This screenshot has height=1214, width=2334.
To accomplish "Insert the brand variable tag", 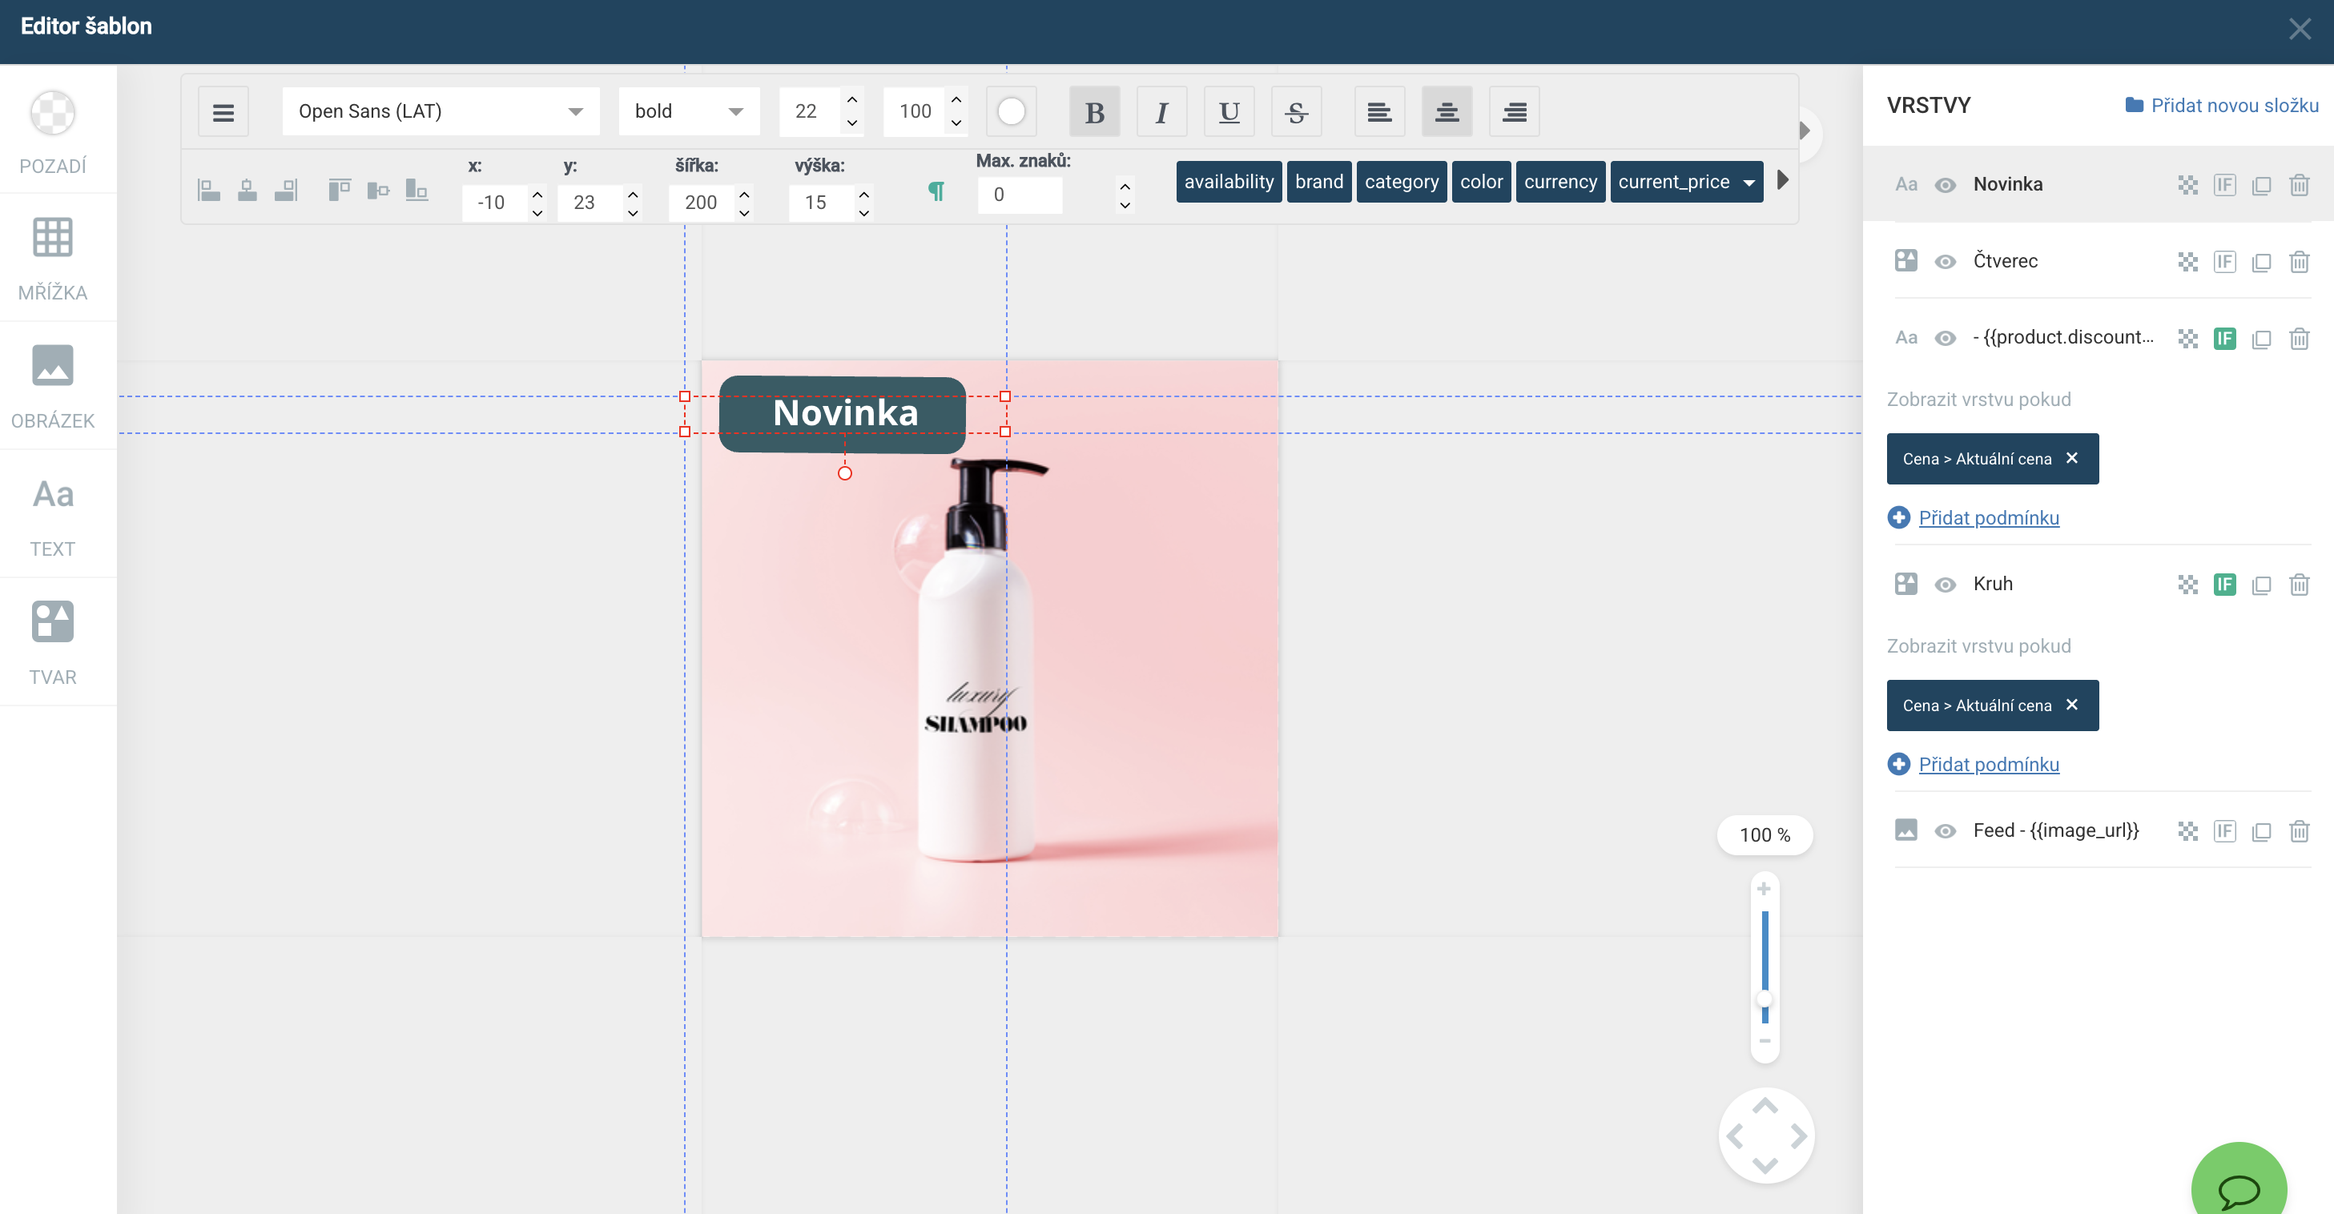I will 1318,182.
